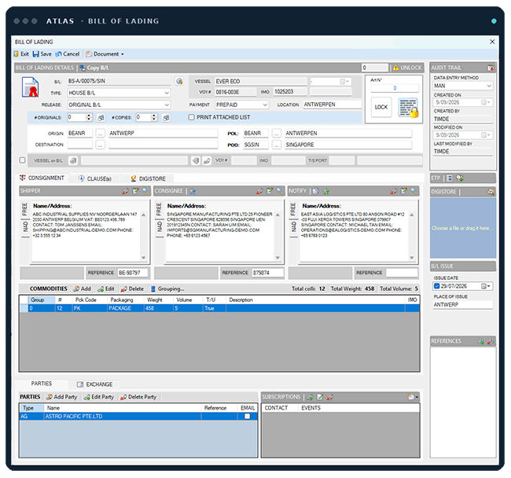This screenshot has width=511, height=478.
Task: Open the RELEASE dropdown showing ORIGINAL B/L
Action: tap(167, 105)
